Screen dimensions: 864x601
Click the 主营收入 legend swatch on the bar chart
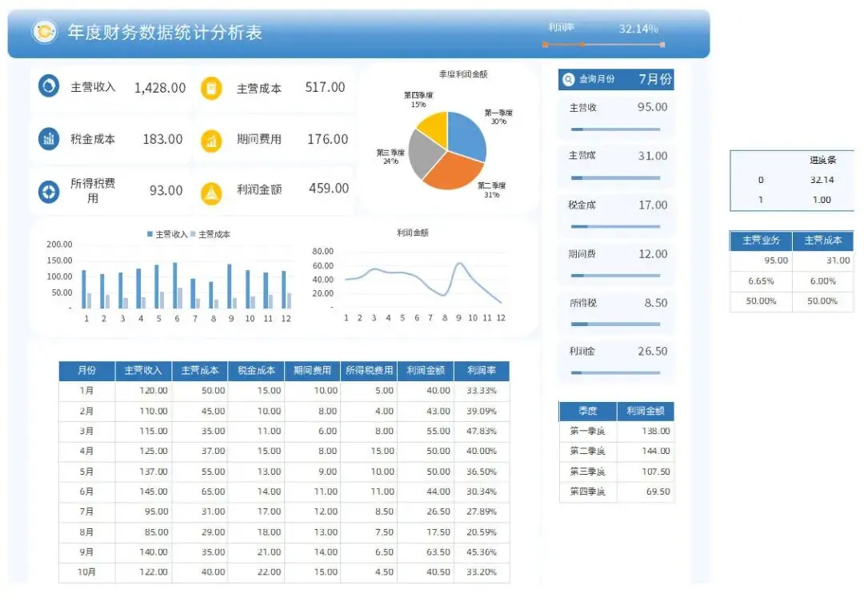coord(150,234)
